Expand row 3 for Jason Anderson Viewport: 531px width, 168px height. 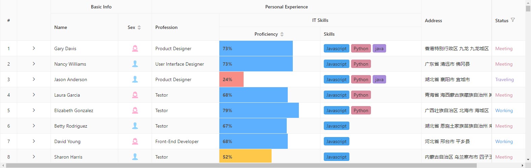click(x=34, y=79)
